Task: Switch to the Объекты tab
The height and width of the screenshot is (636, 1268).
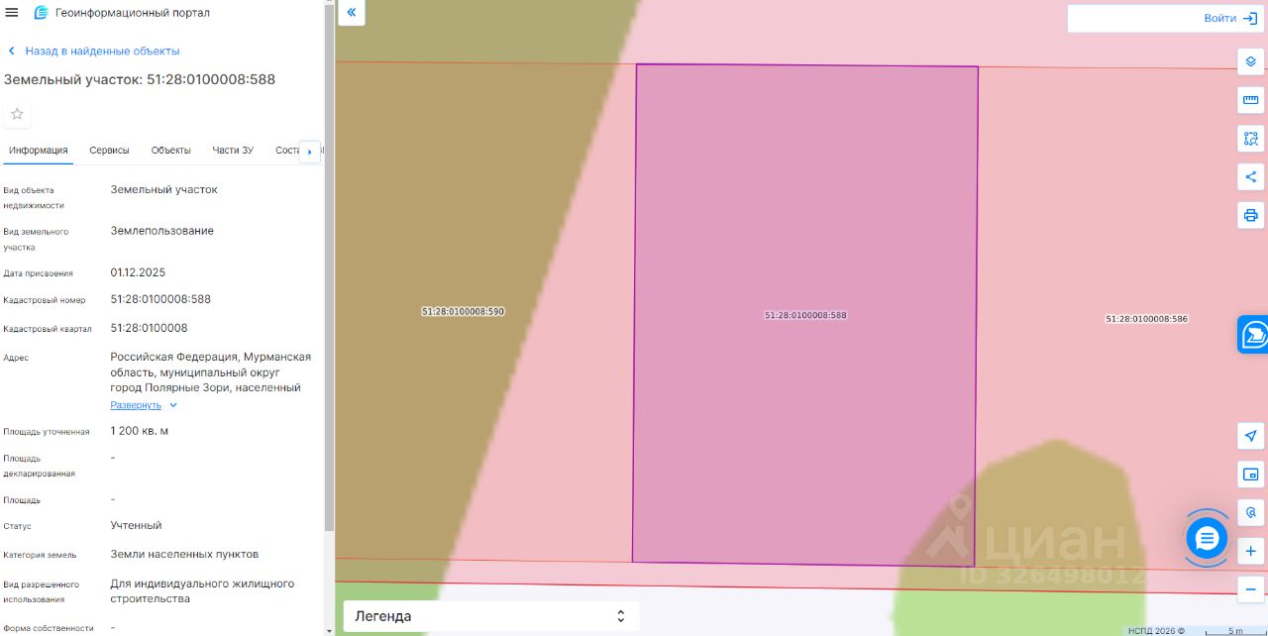Action: (171, 151)
